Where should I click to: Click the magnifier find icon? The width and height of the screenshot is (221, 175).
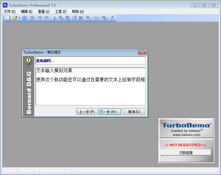[88, 18]
